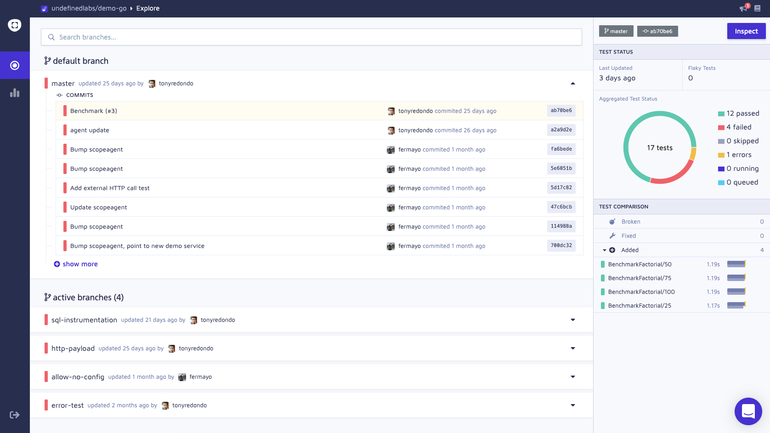Open BenchmarkFactorial/75 test
Screen dimensions: 770x433
640,278
